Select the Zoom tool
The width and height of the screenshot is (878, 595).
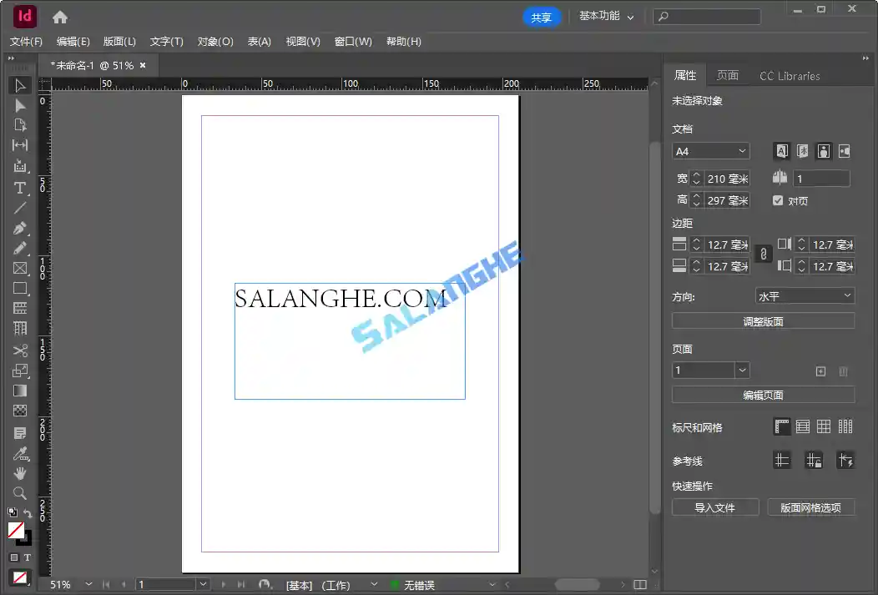pos(20,493)
